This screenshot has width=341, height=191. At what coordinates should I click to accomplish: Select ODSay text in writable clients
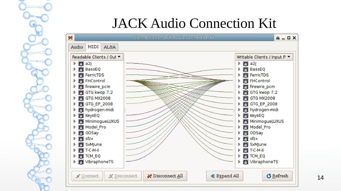coord(256,133)
